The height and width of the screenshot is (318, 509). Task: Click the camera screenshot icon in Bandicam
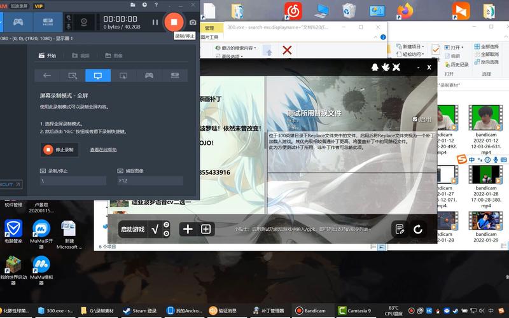[193, 22]
